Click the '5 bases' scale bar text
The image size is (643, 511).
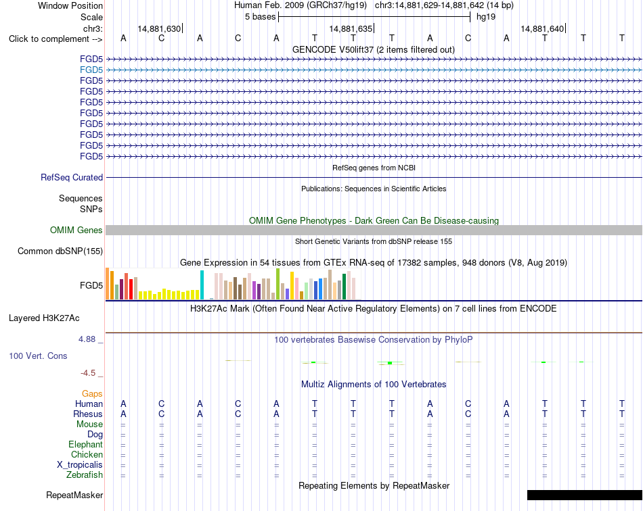point(260,17)
